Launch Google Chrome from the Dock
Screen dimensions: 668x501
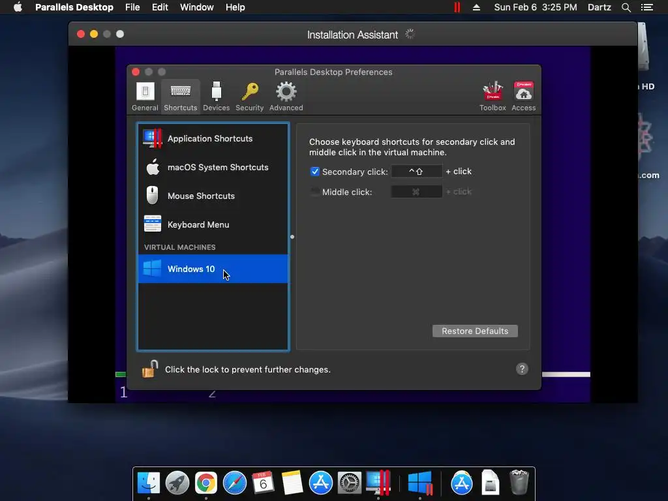(x=206, y=483)
